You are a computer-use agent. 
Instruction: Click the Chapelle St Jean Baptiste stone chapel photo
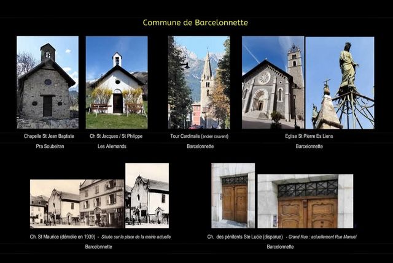[47, 82]
